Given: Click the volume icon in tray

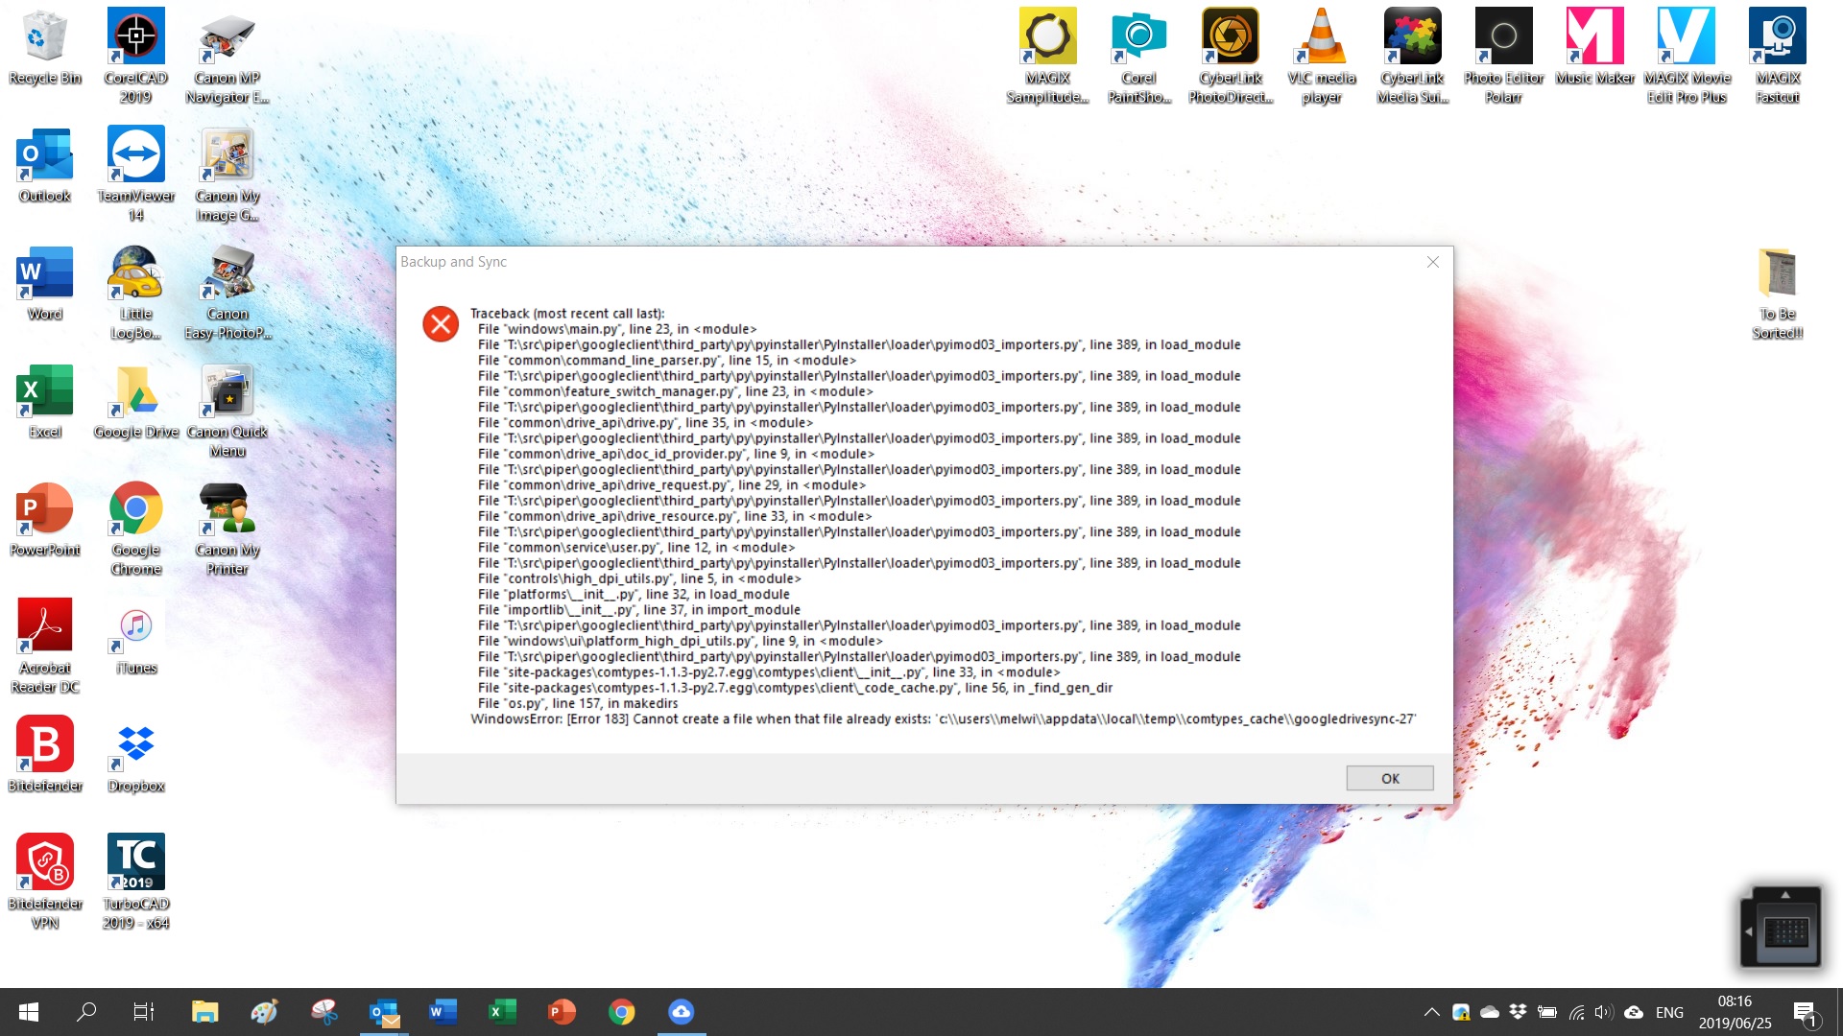Looking at the screenshot, I should pos(1603,1012).
